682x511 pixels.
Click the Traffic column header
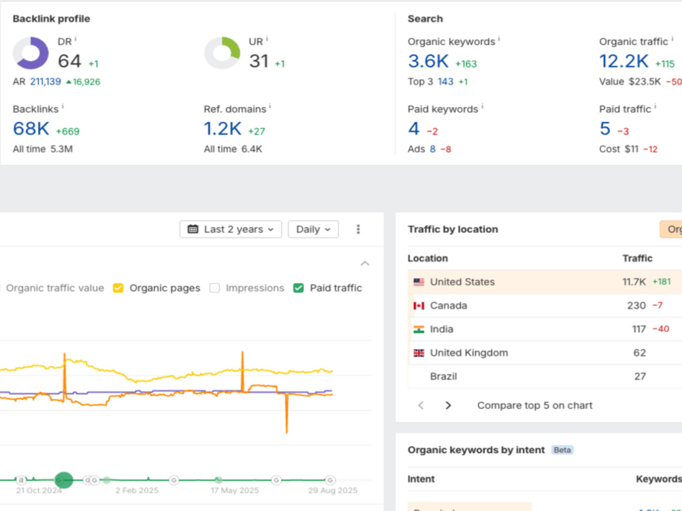(x=637, y=258)
